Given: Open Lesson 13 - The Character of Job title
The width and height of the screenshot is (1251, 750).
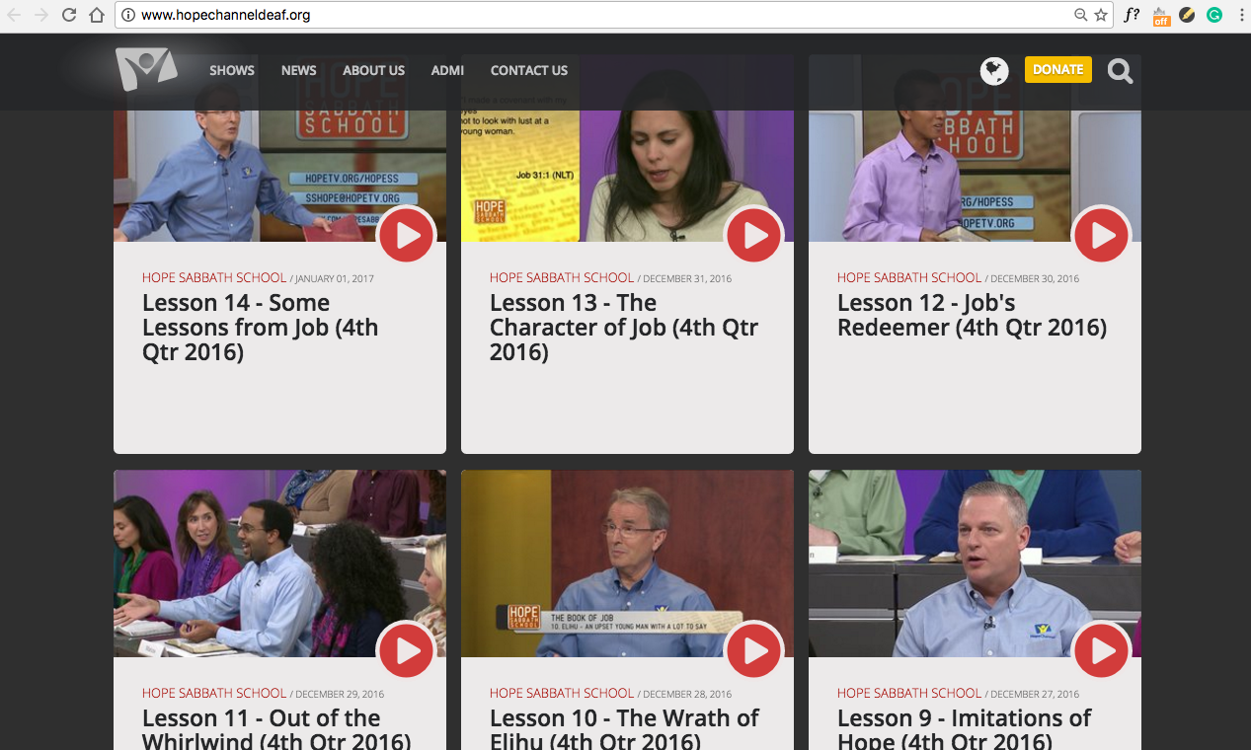Looking at the screenshot, I should click(624, 328).
